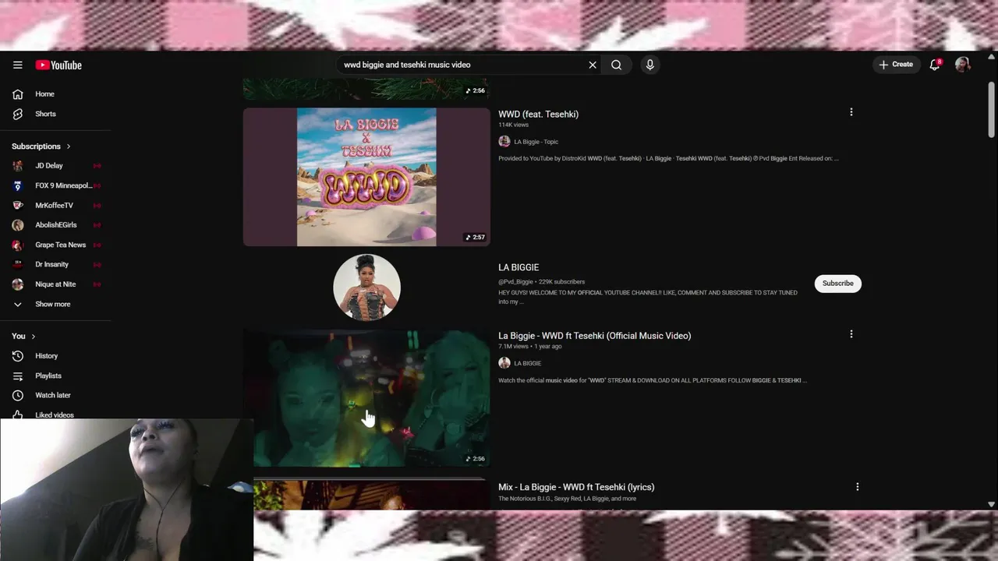The height and width of the screenshot is (561, 998).
Task: Open the account avatar menu
Action: 963,65
